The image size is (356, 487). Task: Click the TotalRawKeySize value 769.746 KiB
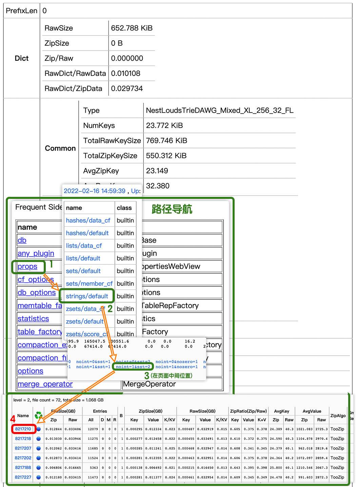click(166, 141)
